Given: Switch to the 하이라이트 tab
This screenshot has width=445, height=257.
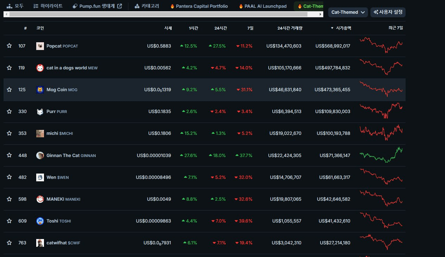Looking at the screenshot, I should pos(48,6).
